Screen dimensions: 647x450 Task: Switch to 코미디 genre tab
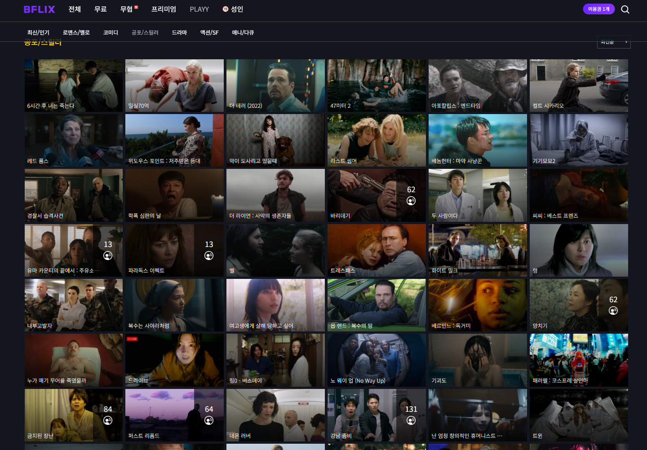click(111, 32)
